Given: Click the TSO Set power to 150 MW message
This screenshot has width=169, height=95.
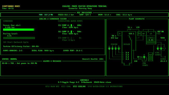Looking at the screenshot, I should [x=19, y=63].
